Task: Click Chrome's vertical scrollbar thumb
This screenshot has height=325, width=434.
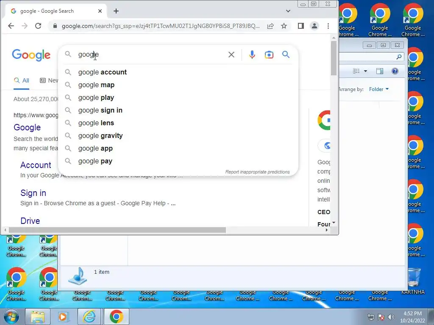Action: click(x=334, y=58)
